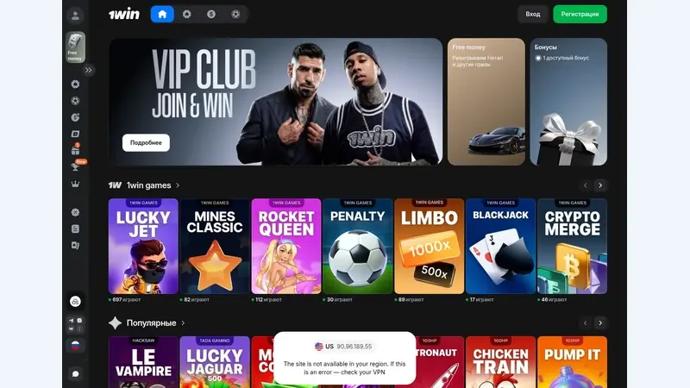Click the Telegram social icon
Viewport: 690px width, 388px height.
(72, 321)
